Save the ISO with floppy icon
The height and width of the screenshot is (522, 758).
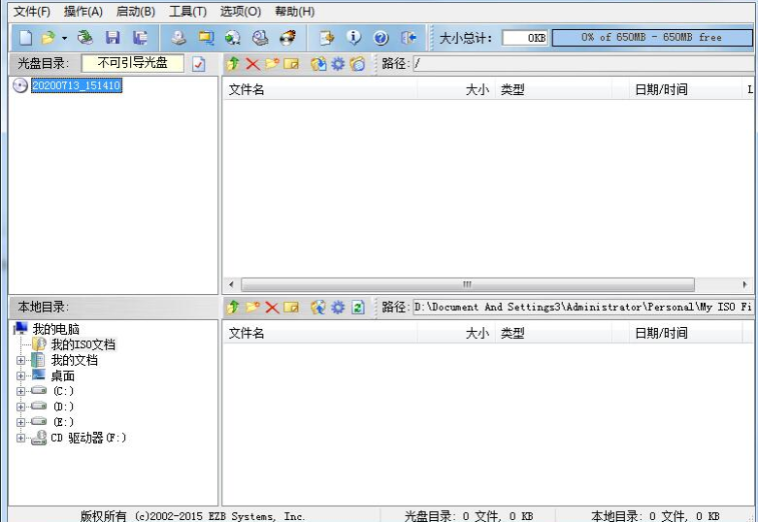click(x=113, y=38)
